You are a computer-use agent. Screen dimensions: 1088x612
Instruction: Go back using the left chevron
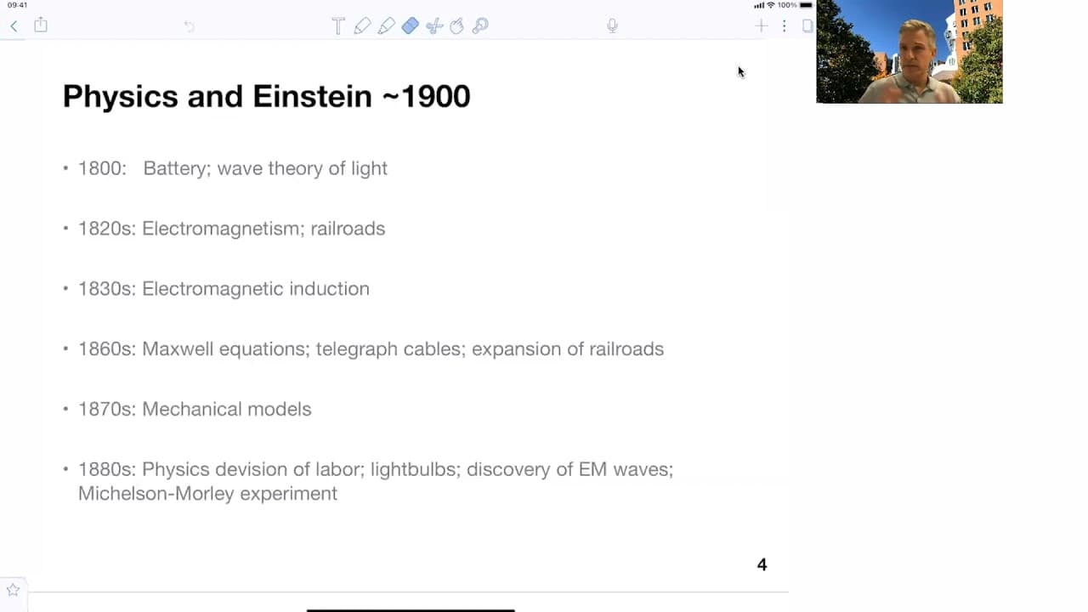[14, 26]
